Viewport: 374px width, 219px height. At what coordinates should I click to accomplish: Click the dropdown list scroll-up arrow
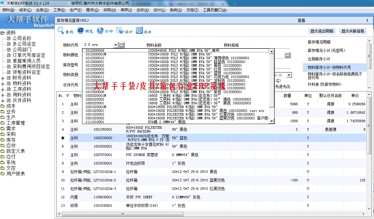(x=272, y=51)
